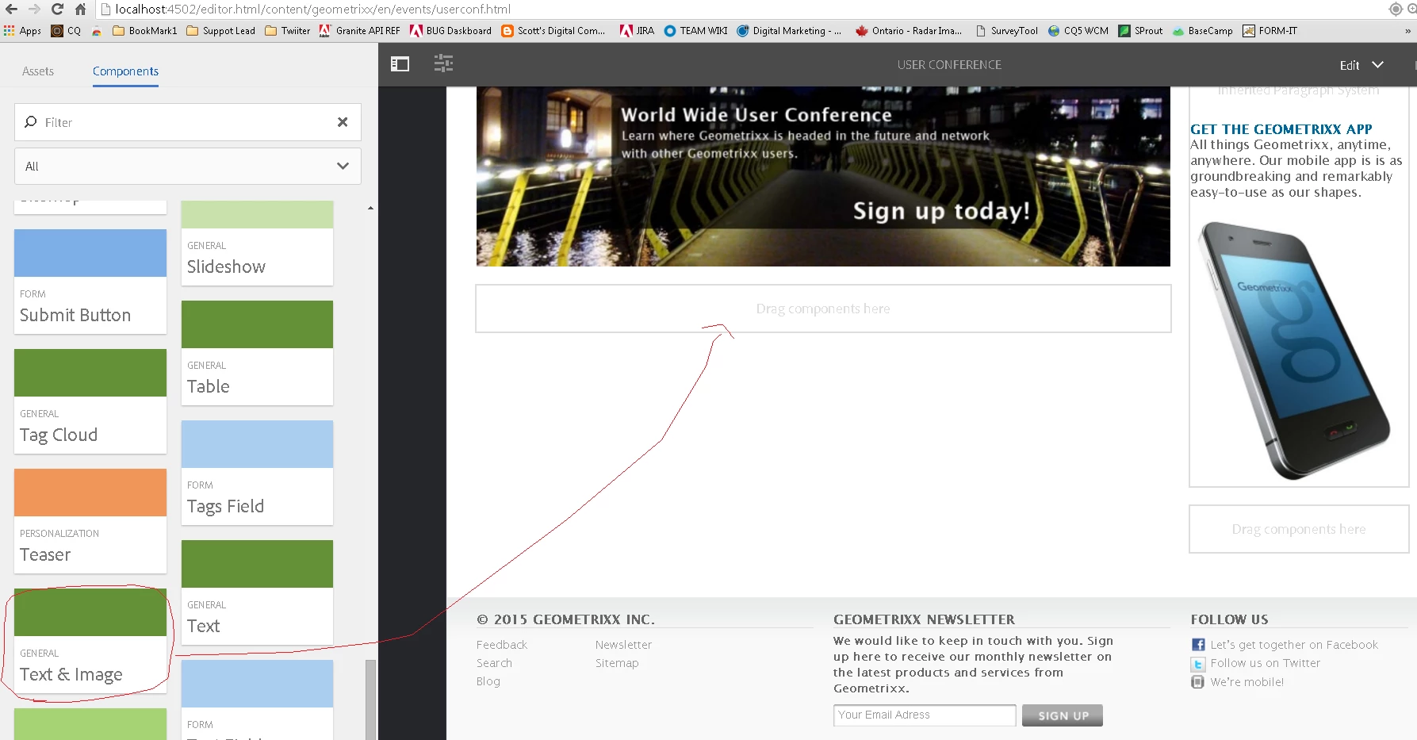This screenshot has width=1417, height=740.
Task: Open browser home page
Action: (80, 10)
